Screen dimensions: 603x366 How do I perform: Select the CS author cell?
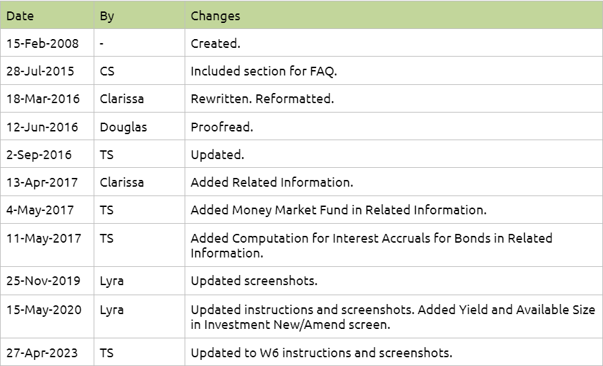coord(139,71)
